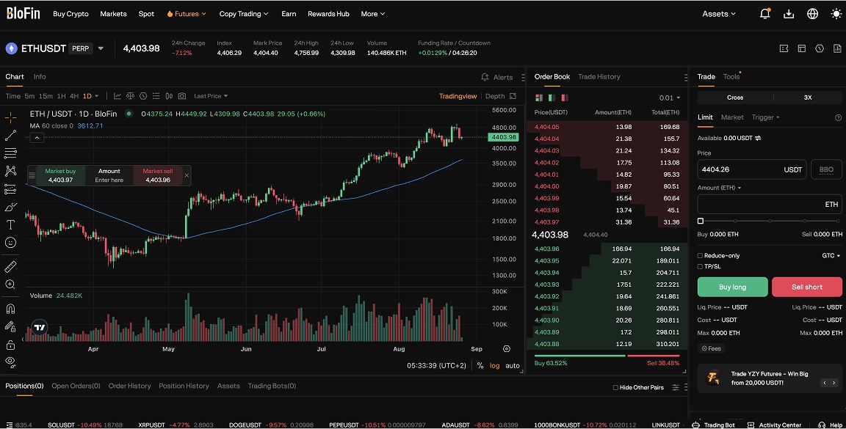Image resolution: width=846 pixels, height=429 pixels.
Task: Open the Open Orders tab
Action: [x=76, y=386]
